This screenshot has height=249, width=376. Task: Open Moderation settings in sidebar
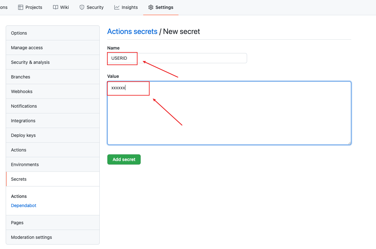pos(31,237)
